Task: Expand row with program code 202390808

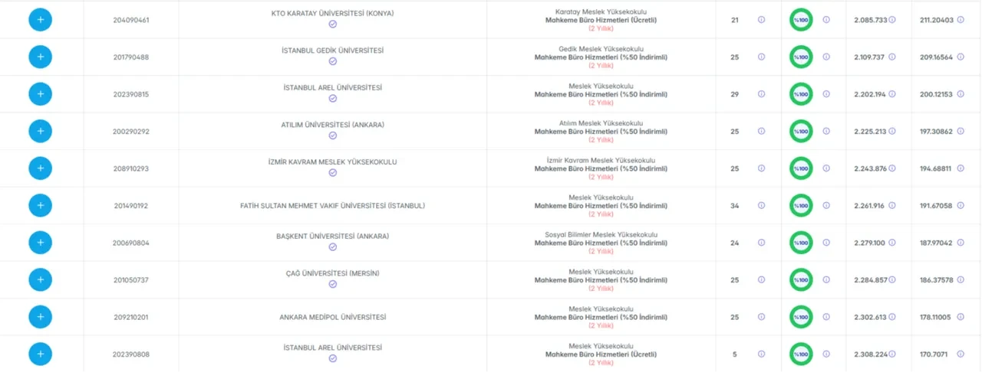Action: coord(40,354)
